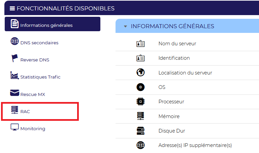Click the Mémoire row label
The width and height of the screenshot is (259, 153).
tap(169, 116)
